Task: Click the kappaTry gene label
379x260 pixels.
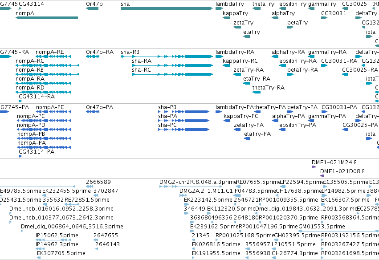Action: [236, 13]
